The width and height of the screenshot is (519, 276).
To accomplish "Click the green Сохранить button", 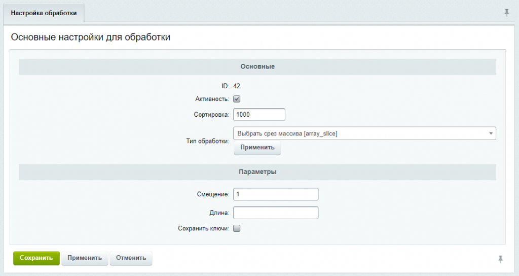I will (36, 258).
